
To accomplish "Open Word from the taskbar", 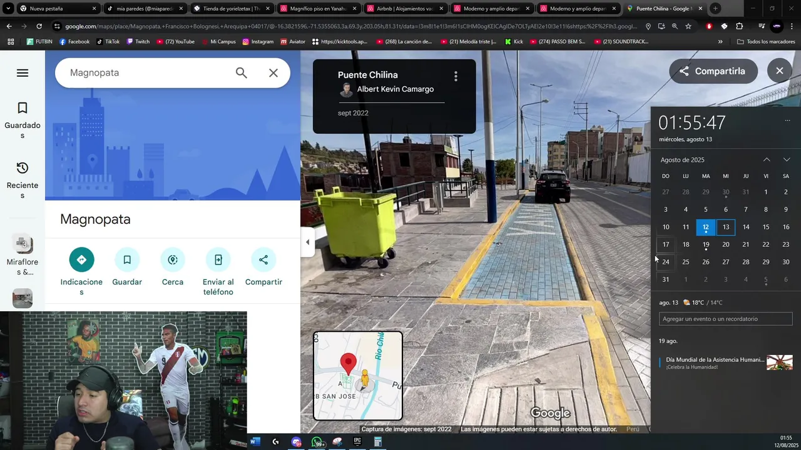I will 255,442.
